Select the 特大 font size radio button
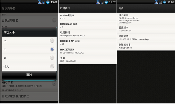 (x=52, y=66)
